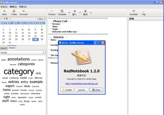The height and width of the screenshot is (115, 164).
Task: Maximize the main RedNotebook window
Action: pyautogui.click(x=157, y=2)
